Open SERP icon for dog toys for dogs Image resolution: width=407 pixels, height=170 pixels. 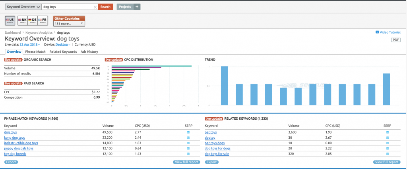pos(387,149)
